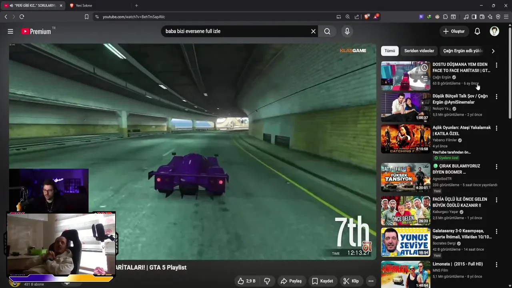Open Brave Shields lion icon
Screen dimensions: 512x288
(367, 17)
